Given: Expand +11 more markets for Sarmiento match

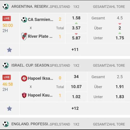Looking at the screenshot, I should click(75, 50).
